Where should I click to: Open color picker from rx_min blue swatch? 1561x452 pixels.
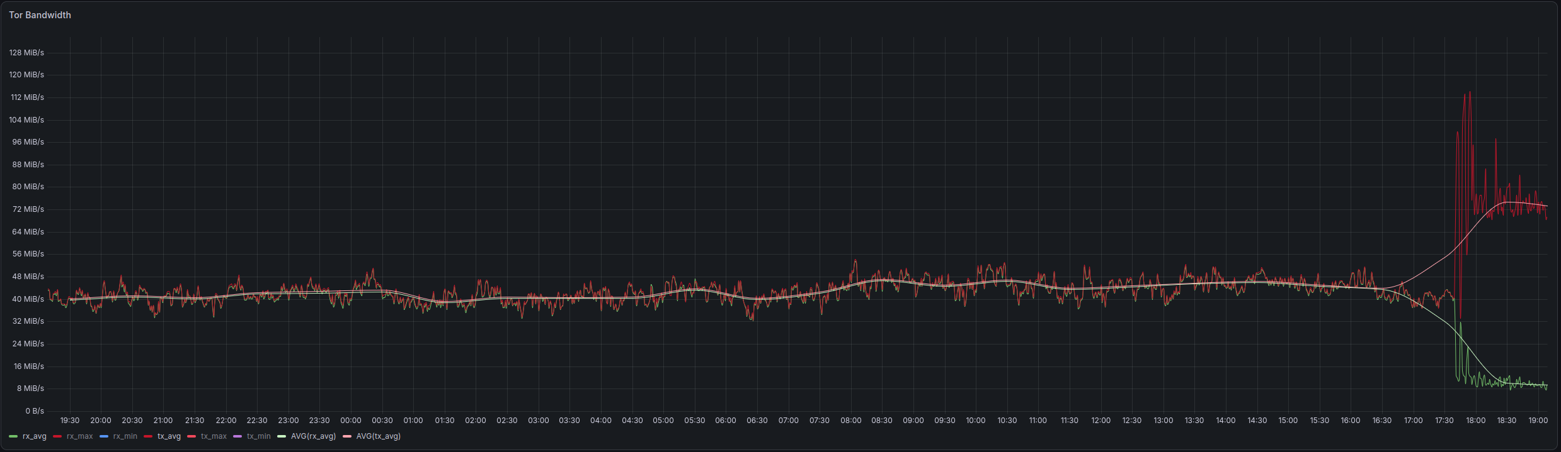click(x=104, y=436)
